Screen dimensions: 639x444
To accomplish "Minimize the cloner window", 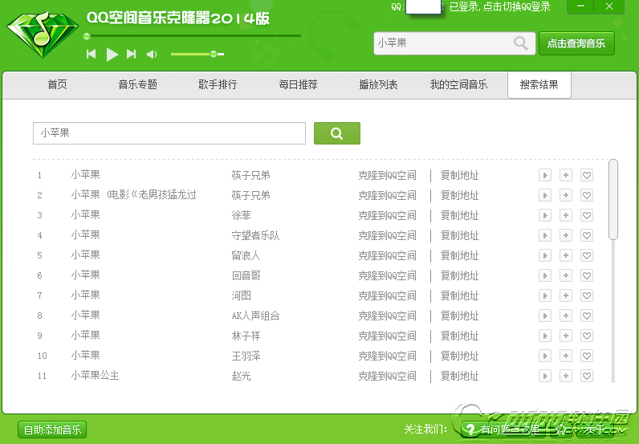I will tap(580, 6).
